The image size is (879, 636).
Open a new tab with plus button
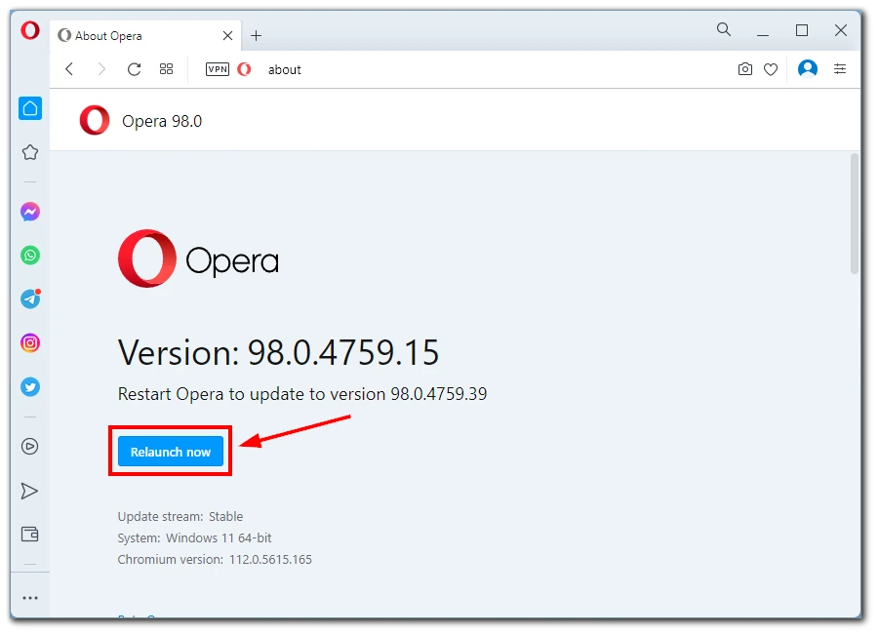pos(257,36)
